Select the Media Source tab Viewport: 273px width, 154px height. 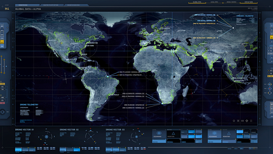pos(232,2)
